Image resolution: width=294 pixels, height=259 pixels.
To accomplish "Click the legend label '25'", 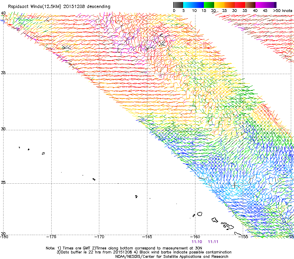I will point(224,11).
